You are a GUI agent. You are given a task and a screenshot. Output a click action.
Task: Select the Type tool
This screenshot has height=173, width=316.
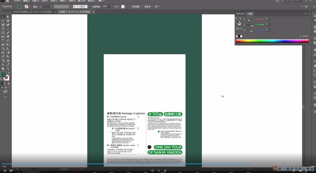coord(3,29)
